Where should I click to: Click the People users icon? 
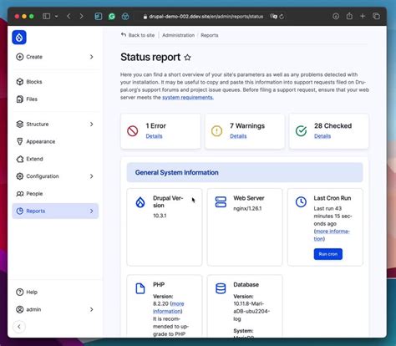tap(20, 194)
